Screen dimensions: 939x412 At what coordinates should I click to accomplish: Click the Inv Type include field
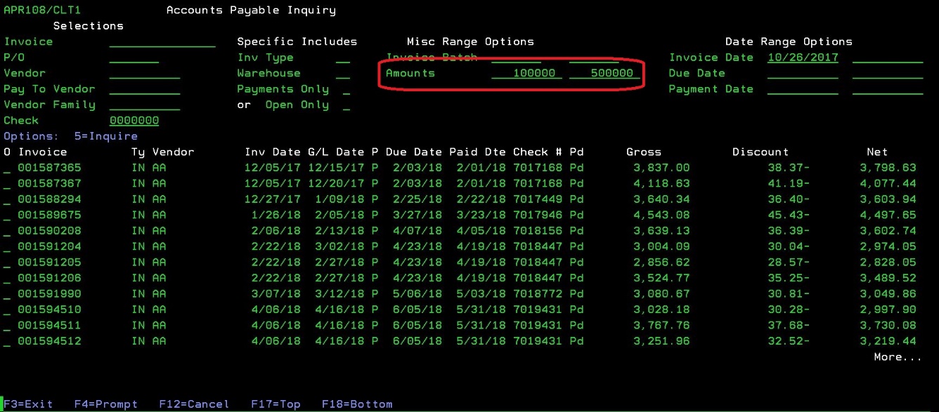tap(342, 58)
